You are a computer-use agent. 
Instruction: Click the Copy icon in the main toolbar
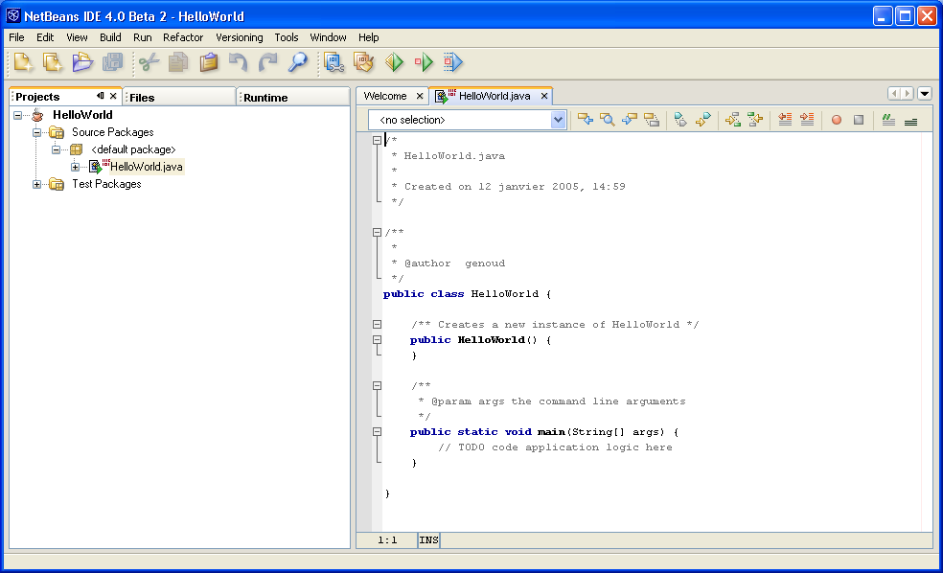coord(178,62)
